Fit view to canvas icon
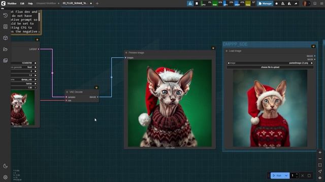Viewport: 325px width, 182px height. (320, 165)
